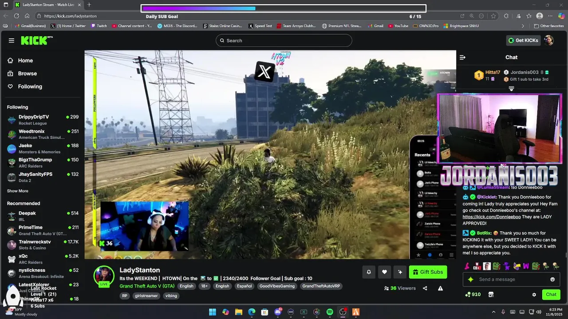Click the green sparkle icon in message box

tap(471, 279)
